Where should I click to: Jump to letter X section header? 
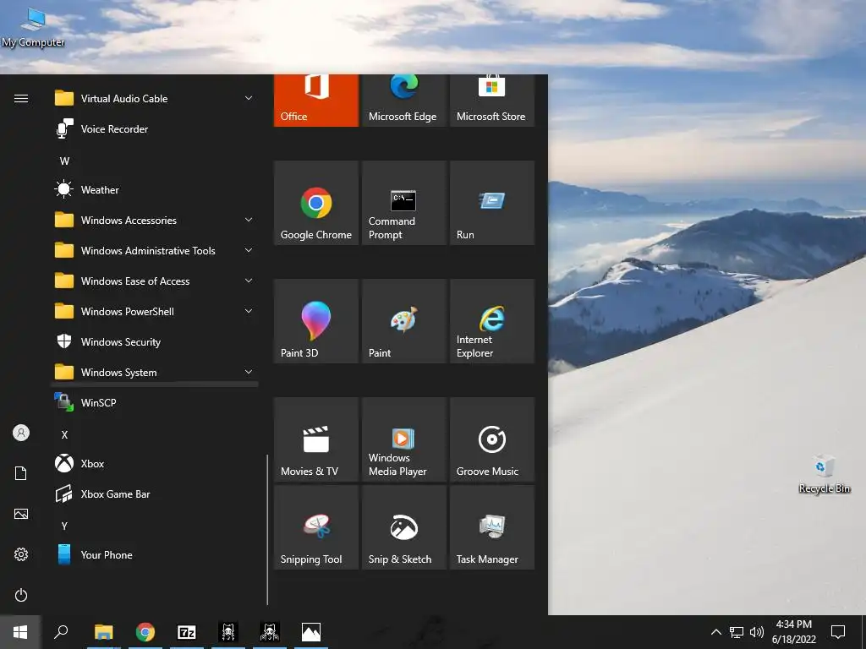click(64, 435)
